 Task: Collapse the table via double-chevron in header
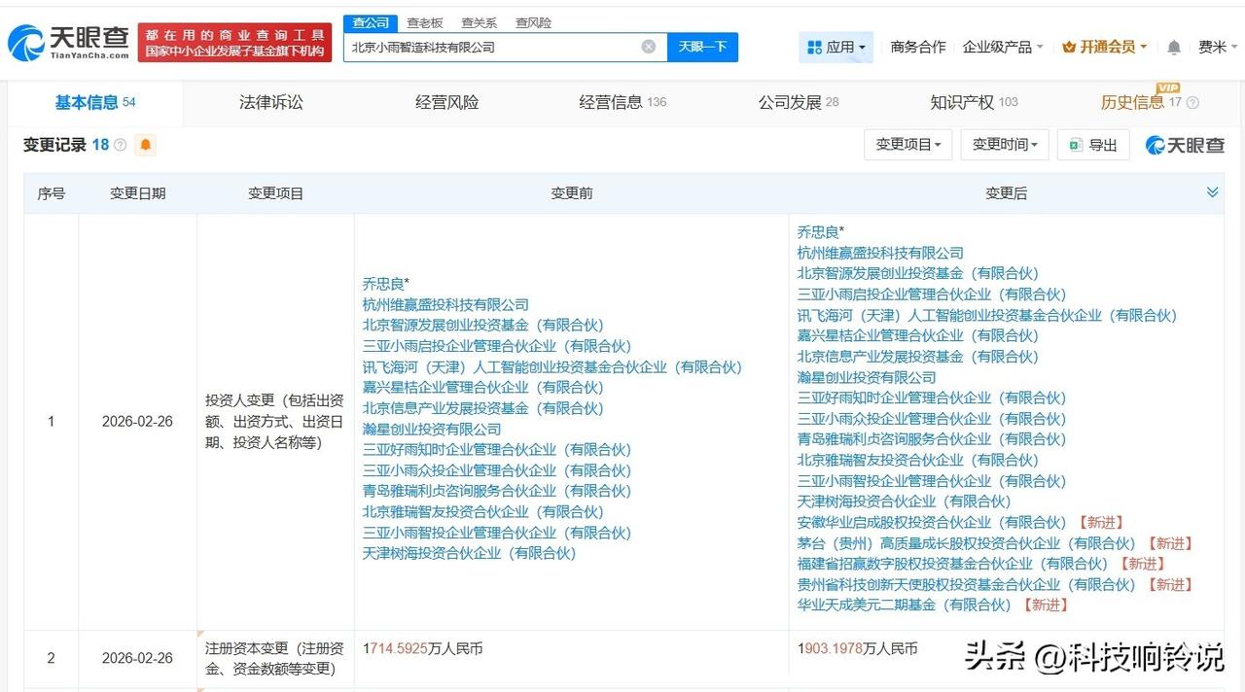coord(1212,191)
